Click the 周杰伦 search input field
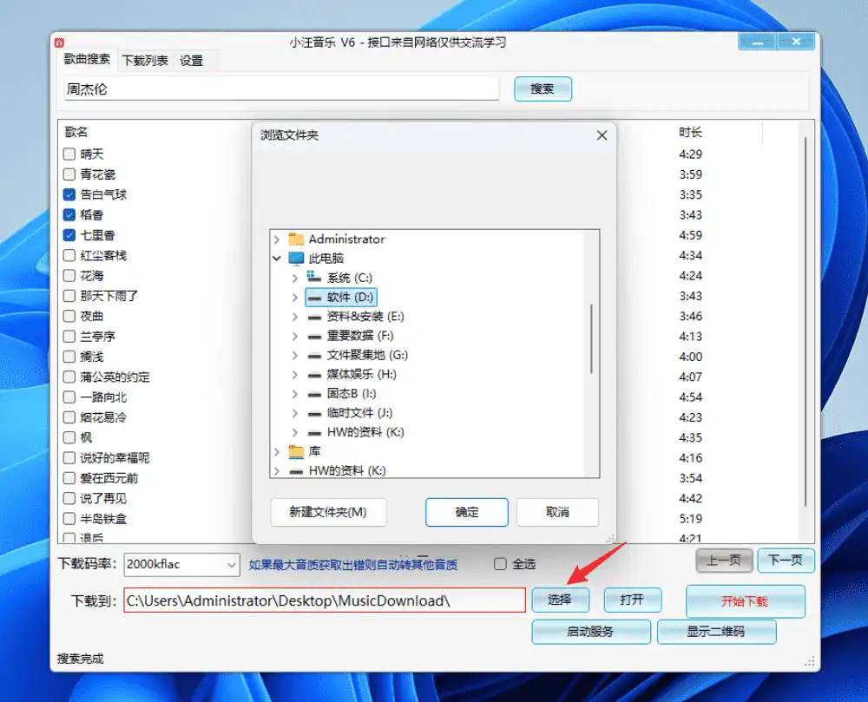 click(x=281, y=89)
